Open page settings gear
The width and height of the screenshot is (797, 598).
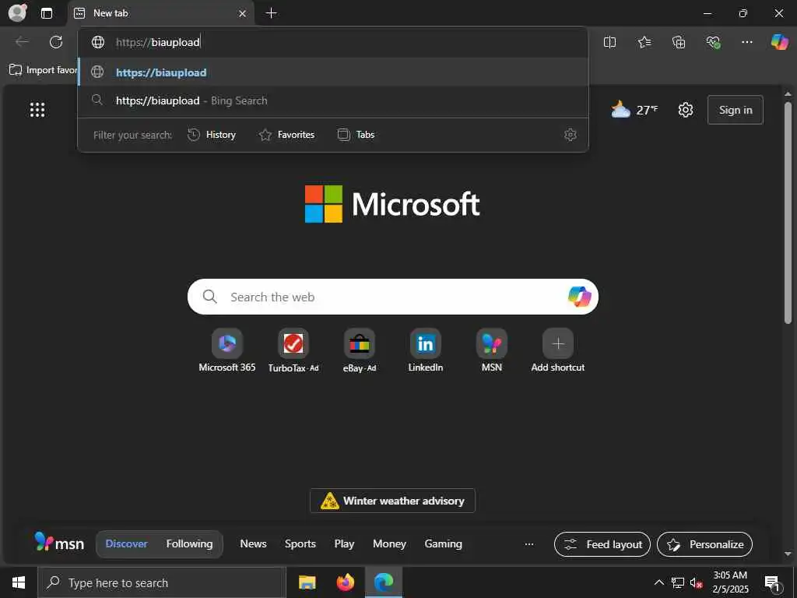point(686,110)
